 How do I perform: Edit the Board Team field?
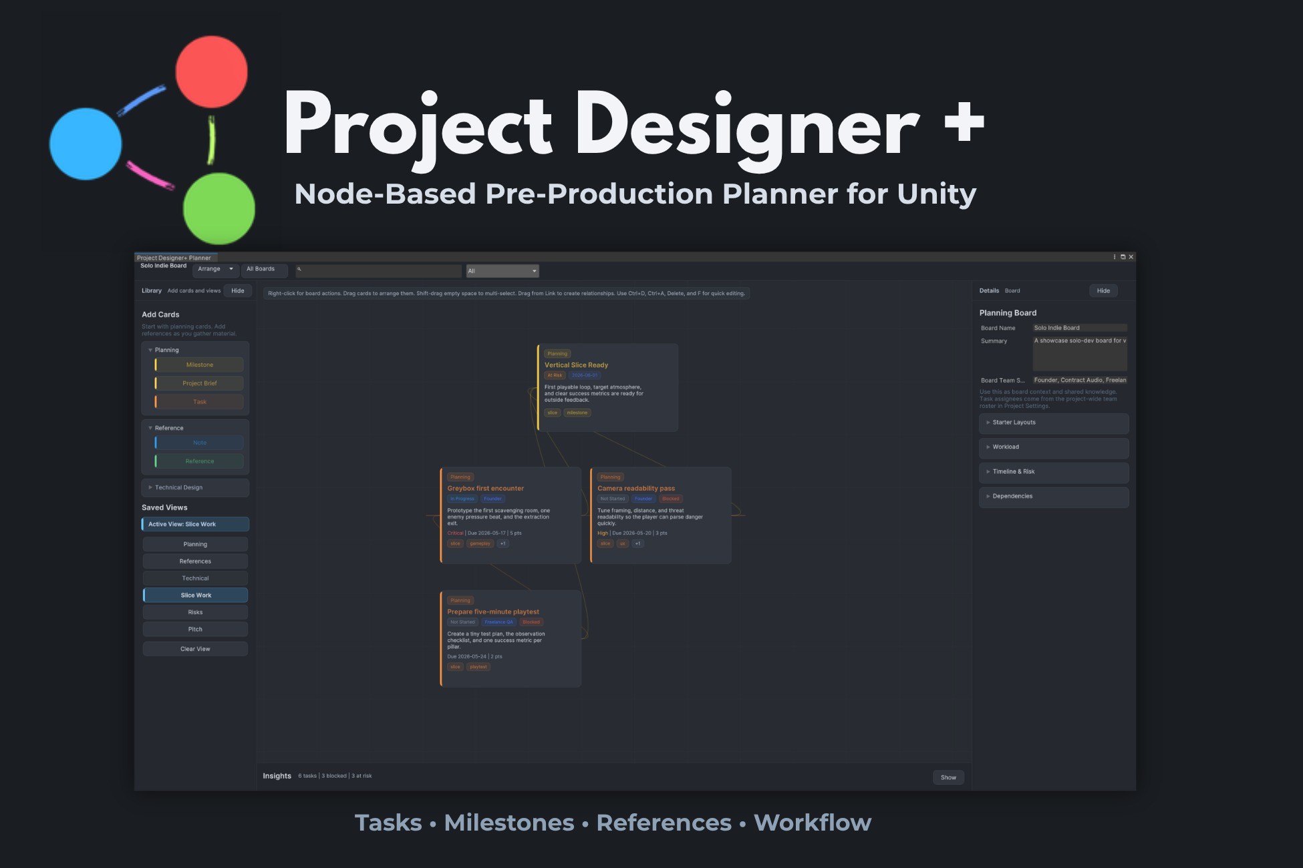[1080, 380]
